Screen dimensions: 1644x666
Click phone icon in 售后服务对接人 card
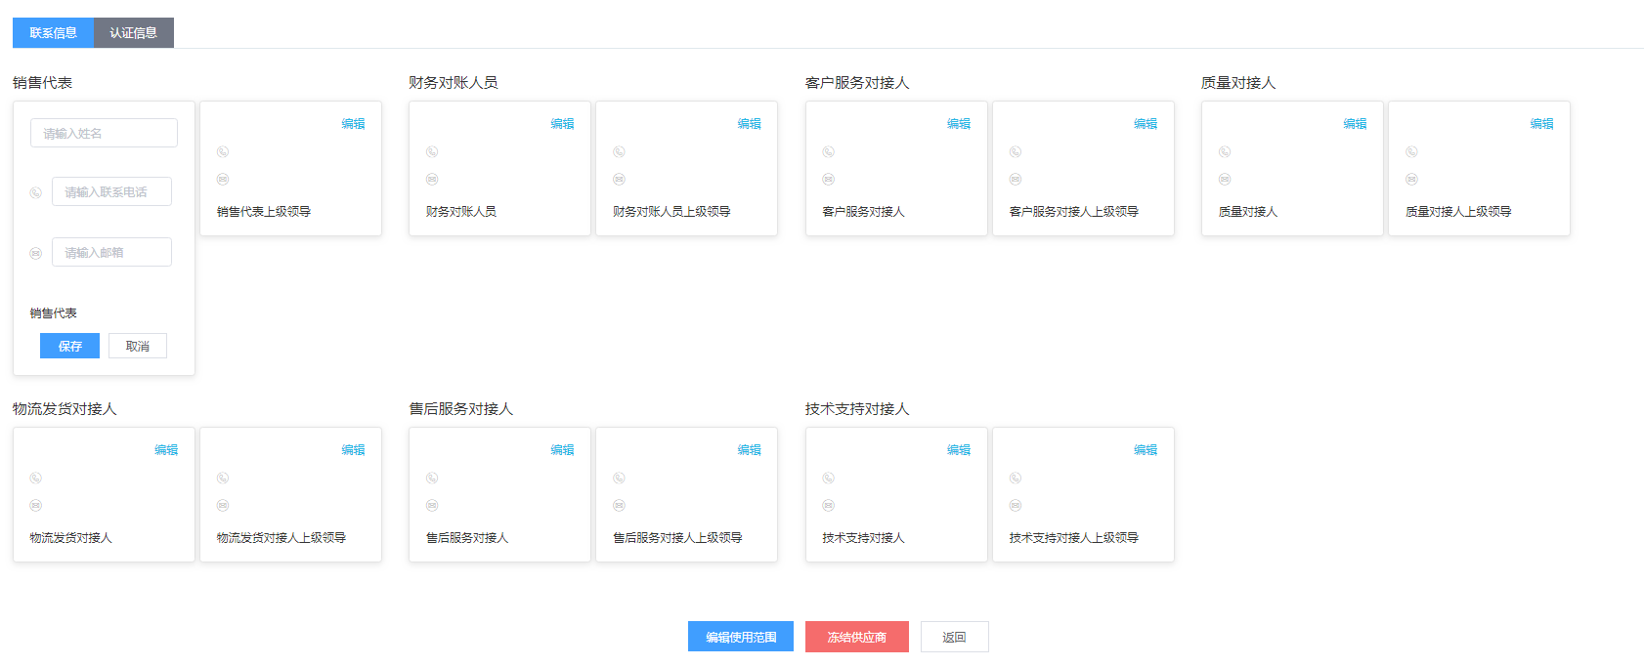432,478
